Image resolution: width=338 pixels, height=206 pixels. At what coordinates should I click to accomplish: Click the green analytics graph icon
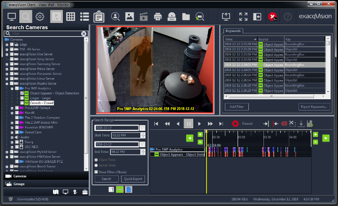coord(120,190)
